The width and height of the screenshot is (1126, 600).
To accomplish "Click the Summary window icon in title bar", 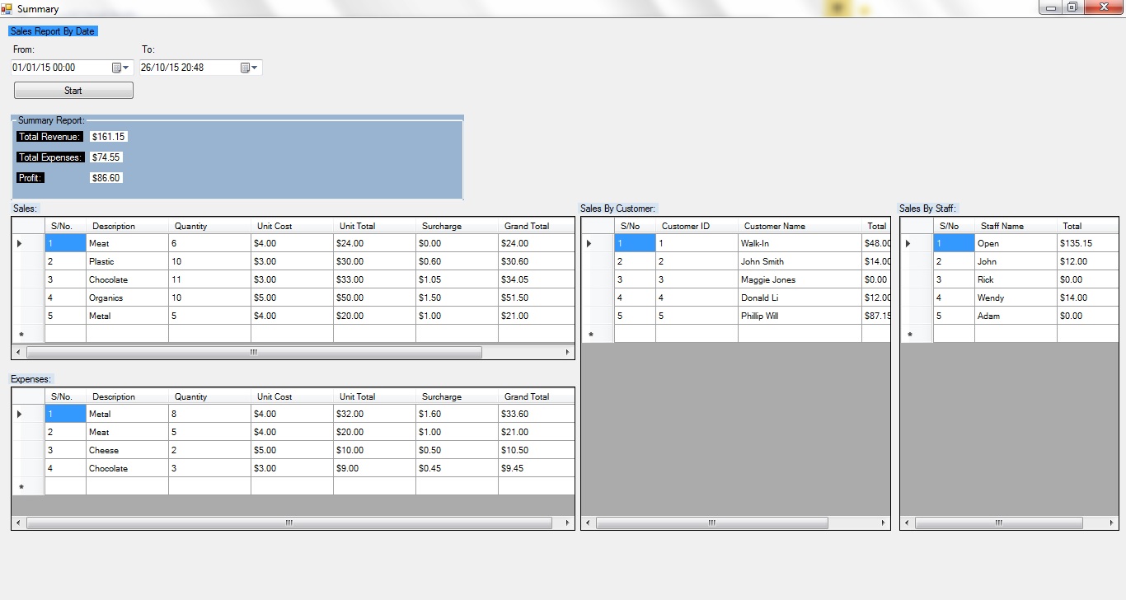I will coord(7,8).
